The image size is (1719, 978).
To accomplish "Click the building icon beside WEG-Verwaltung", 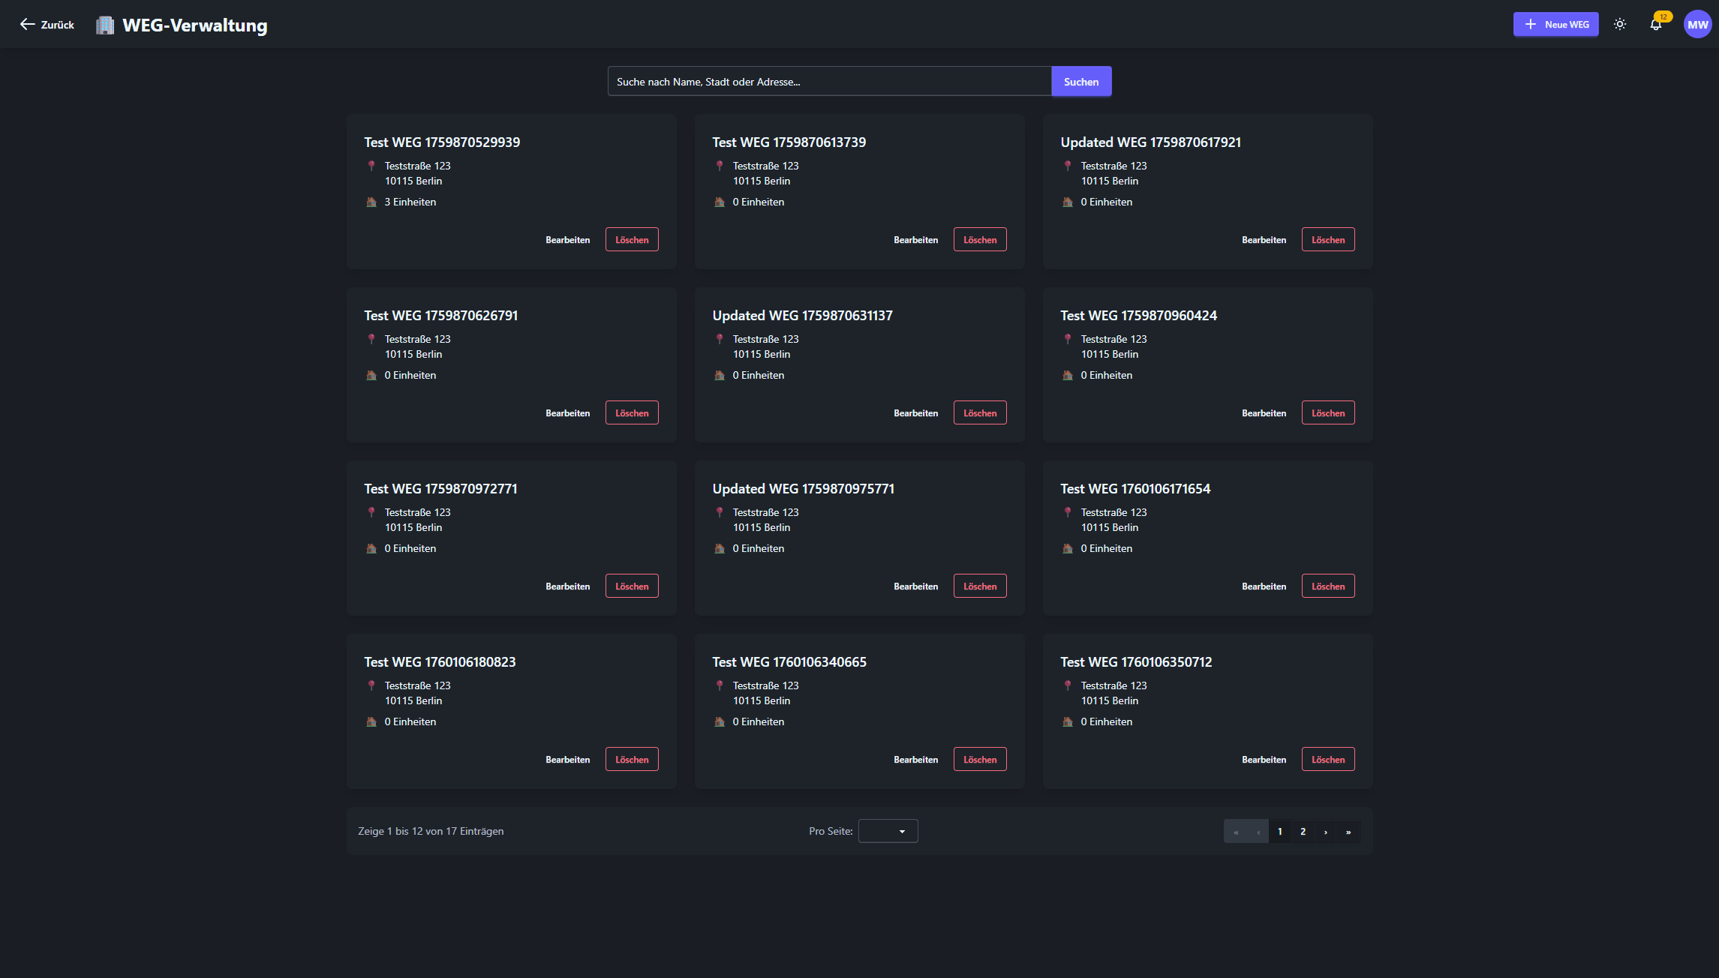I will coord(105,25).
